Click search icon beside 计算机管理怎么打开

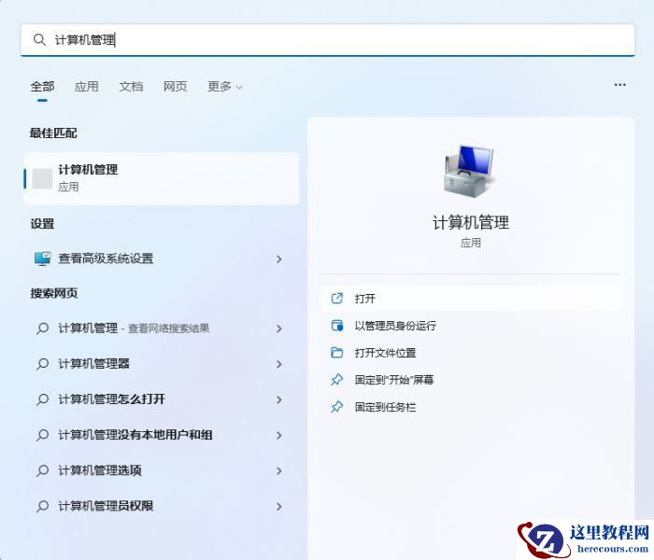click(42, 399)
